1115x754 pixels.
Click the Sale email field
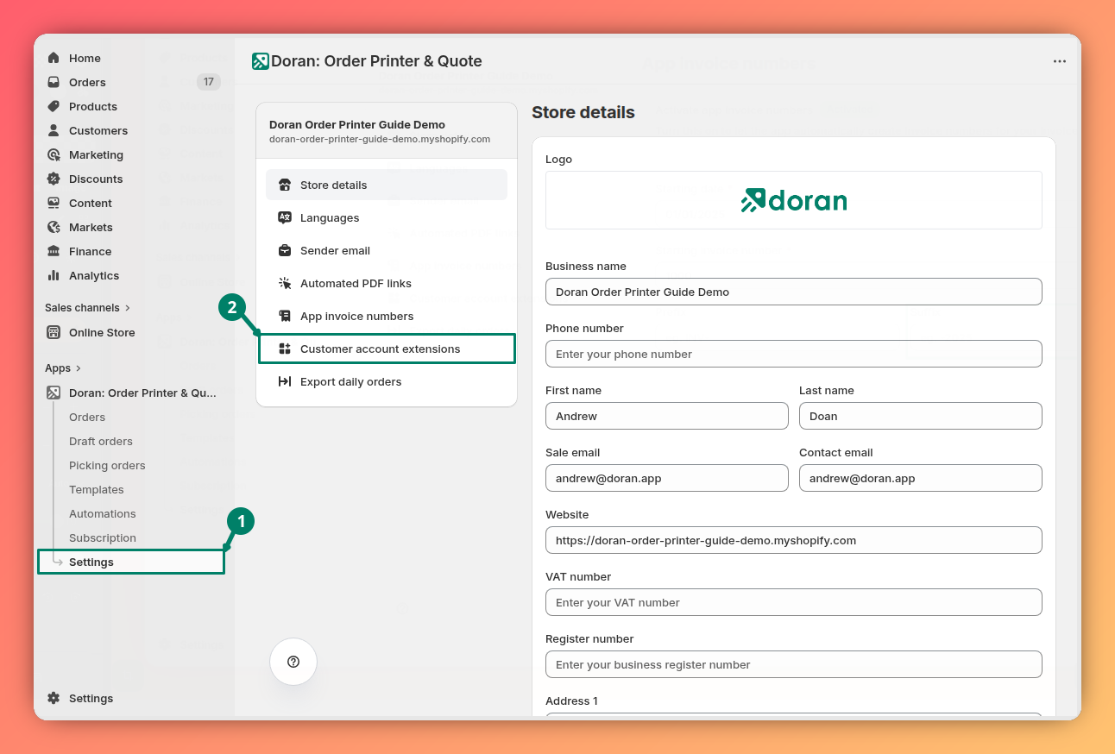pos(667,478)
